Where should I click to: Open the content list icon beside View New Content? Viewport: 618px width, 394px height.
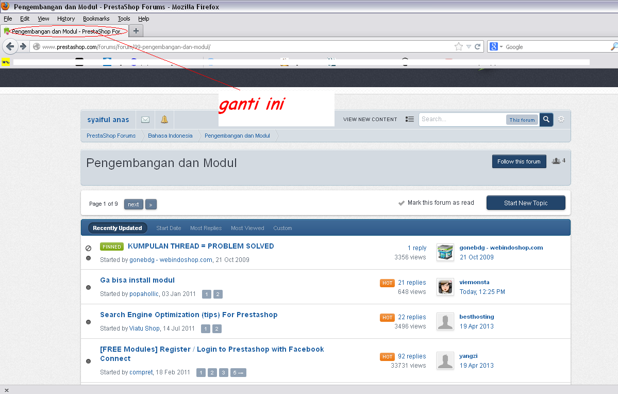tap(409, 119)
